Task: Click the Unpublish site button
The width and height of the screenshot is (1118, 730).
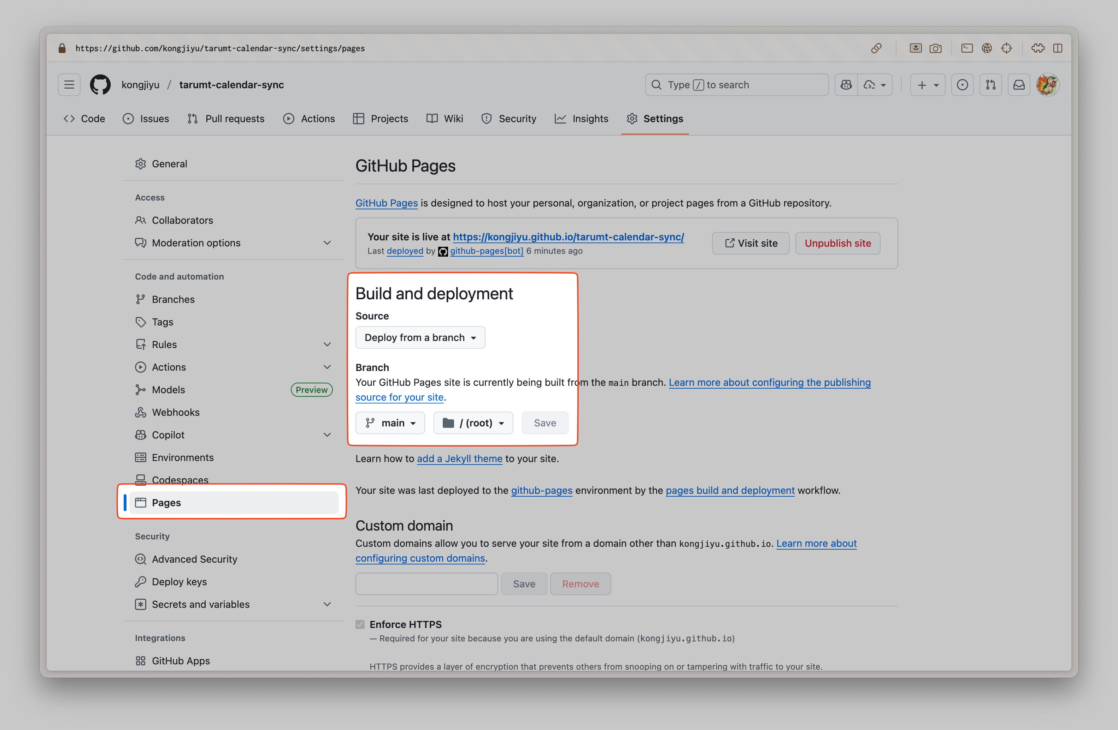Action: [x=837, y=243]
